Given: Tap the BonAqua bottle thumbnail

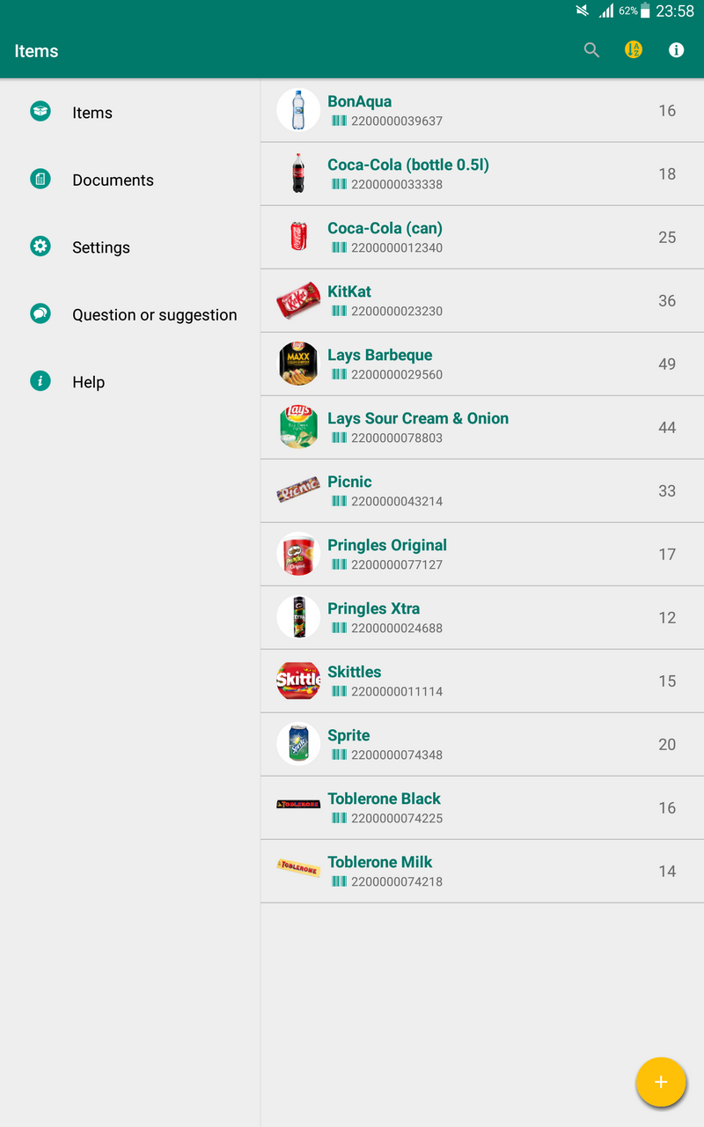Looking at the screenshot, I should pos(298,110).
